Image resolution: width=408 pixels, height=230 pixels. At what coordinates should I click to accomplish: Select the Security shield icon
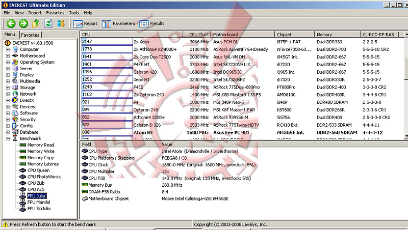[15, 120]
